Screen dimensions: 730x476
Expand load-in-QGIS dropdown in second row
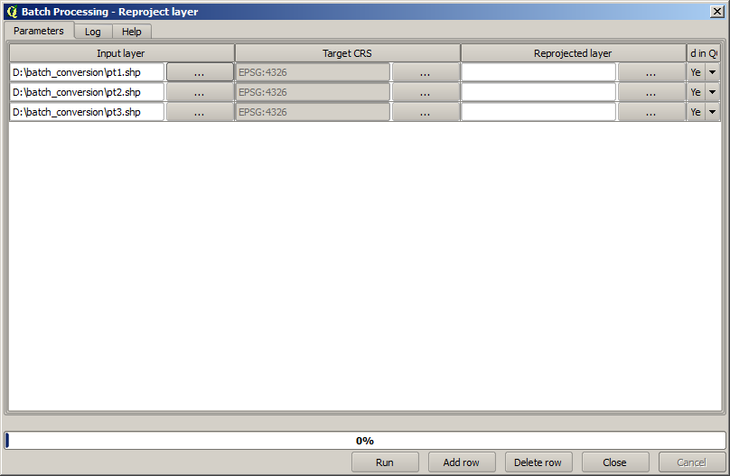pyautogui.click(x=712, y=92)
